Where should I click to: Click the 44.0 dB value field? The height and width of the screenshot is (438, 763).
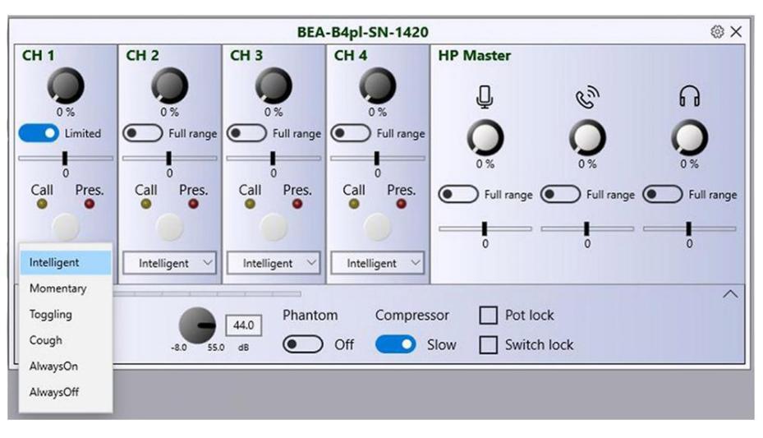tap(243, 325)
